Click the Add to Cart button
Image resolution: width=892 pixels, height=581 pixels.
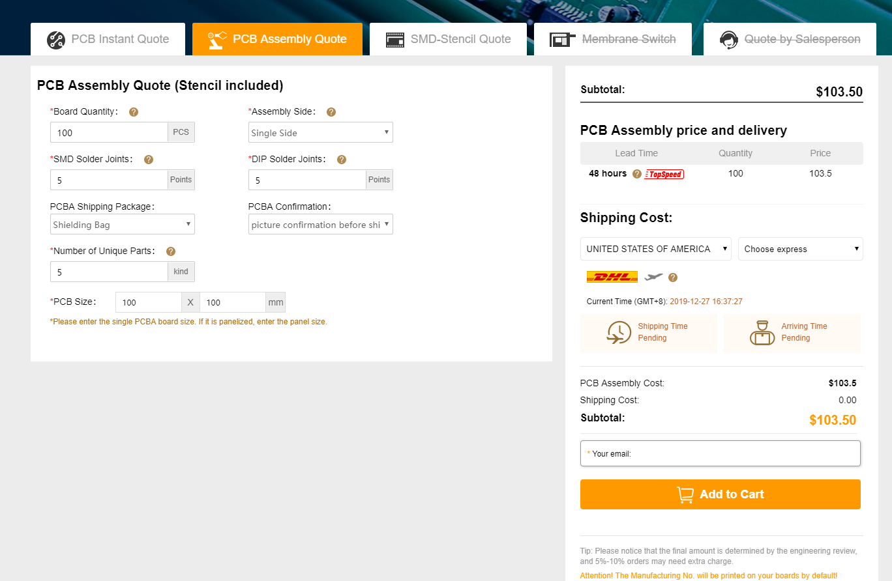tap(720, 494)
